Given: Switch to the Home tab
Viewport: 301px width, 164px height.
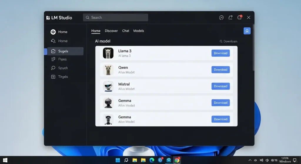Looking at the screenshot, I should [96, 31].
